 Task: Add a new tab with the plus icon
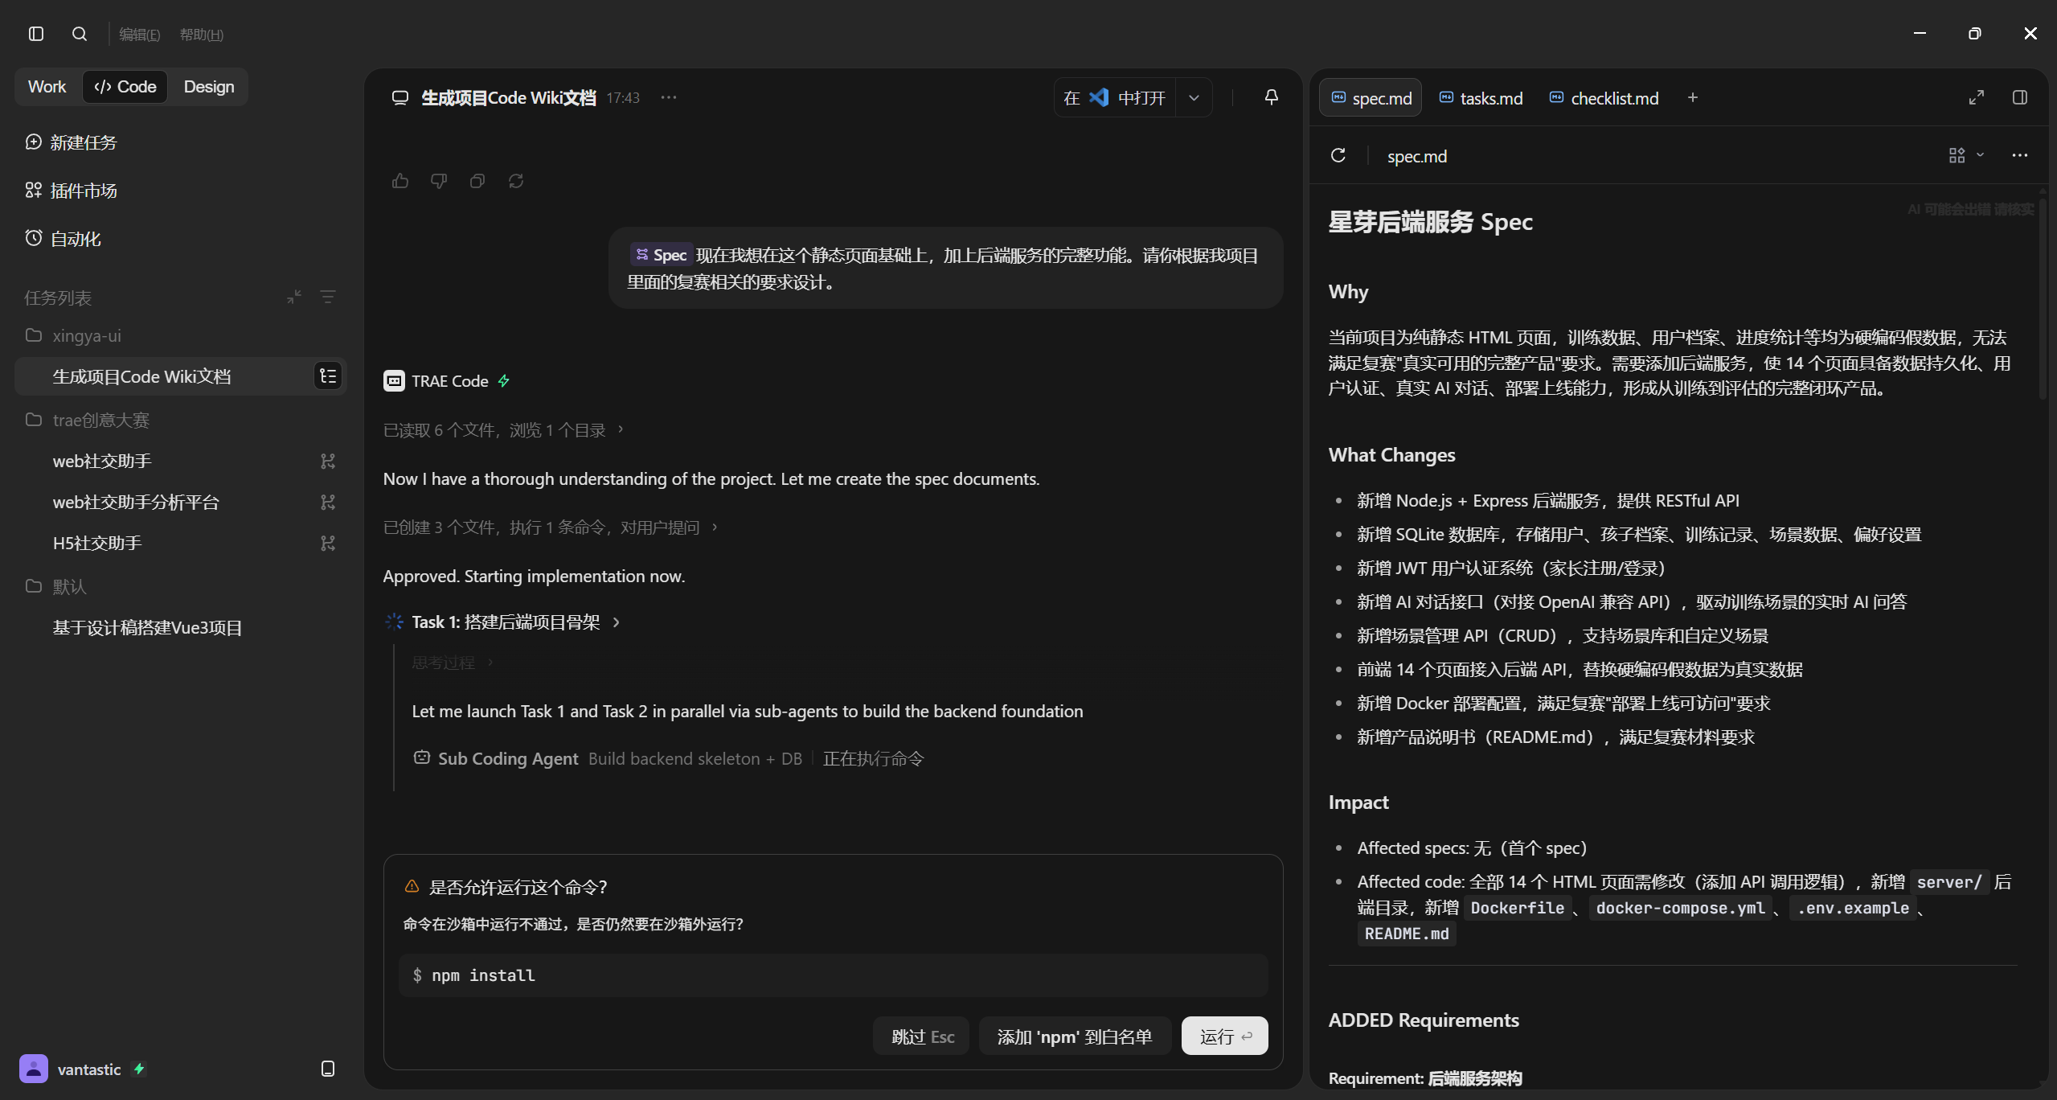click(x=1692, y=97)
